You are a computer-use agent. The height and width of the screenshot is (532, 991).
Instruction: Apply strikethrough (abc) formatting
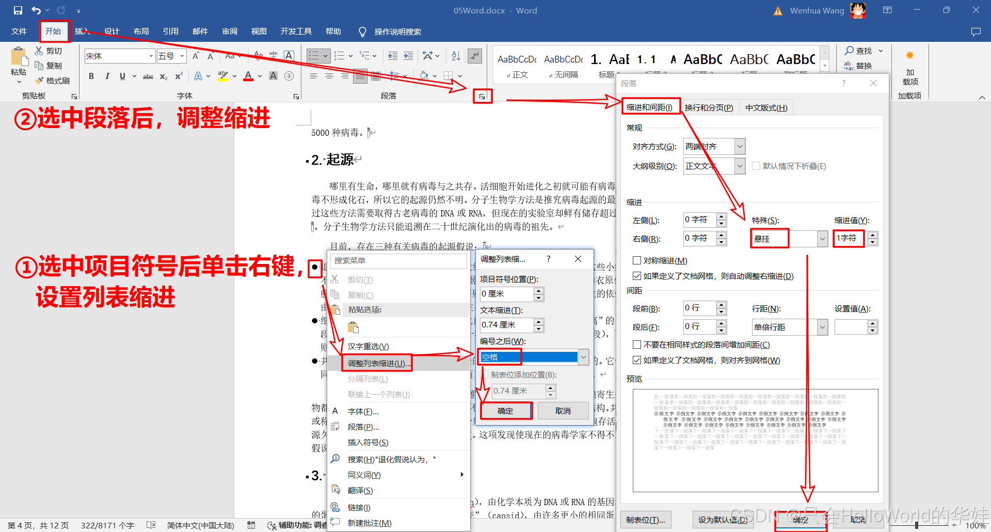click(x=148, y=76)
